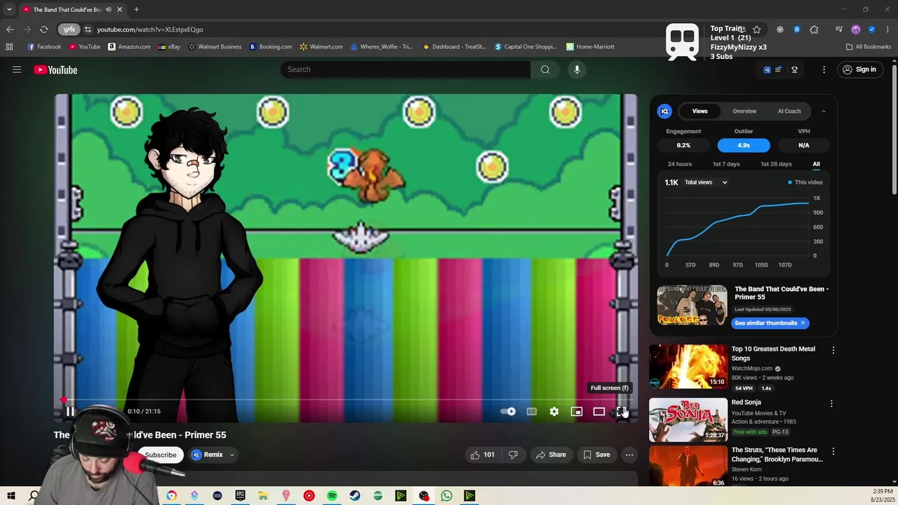Viewport: 898px width, 505px height.
Task: Open more actions below the video
Action: point(629,454)
